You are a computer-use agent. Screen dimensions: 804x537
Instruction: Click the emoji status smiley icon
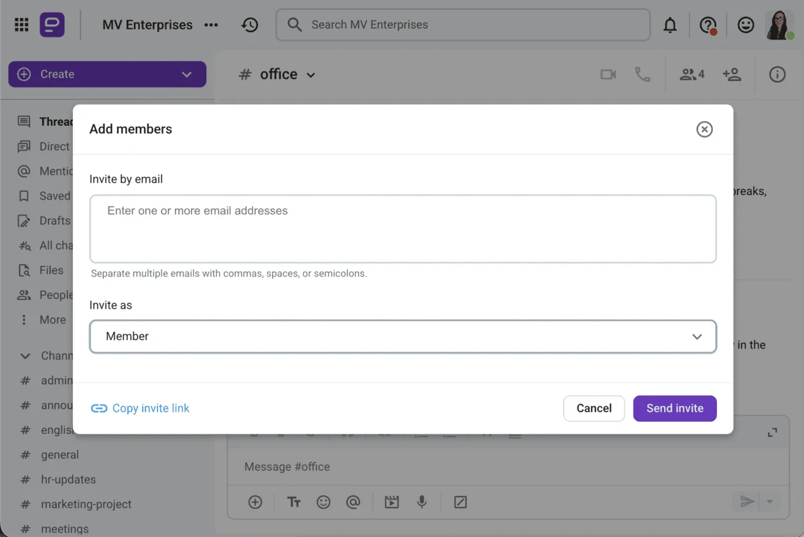click(x=745, y=25)
